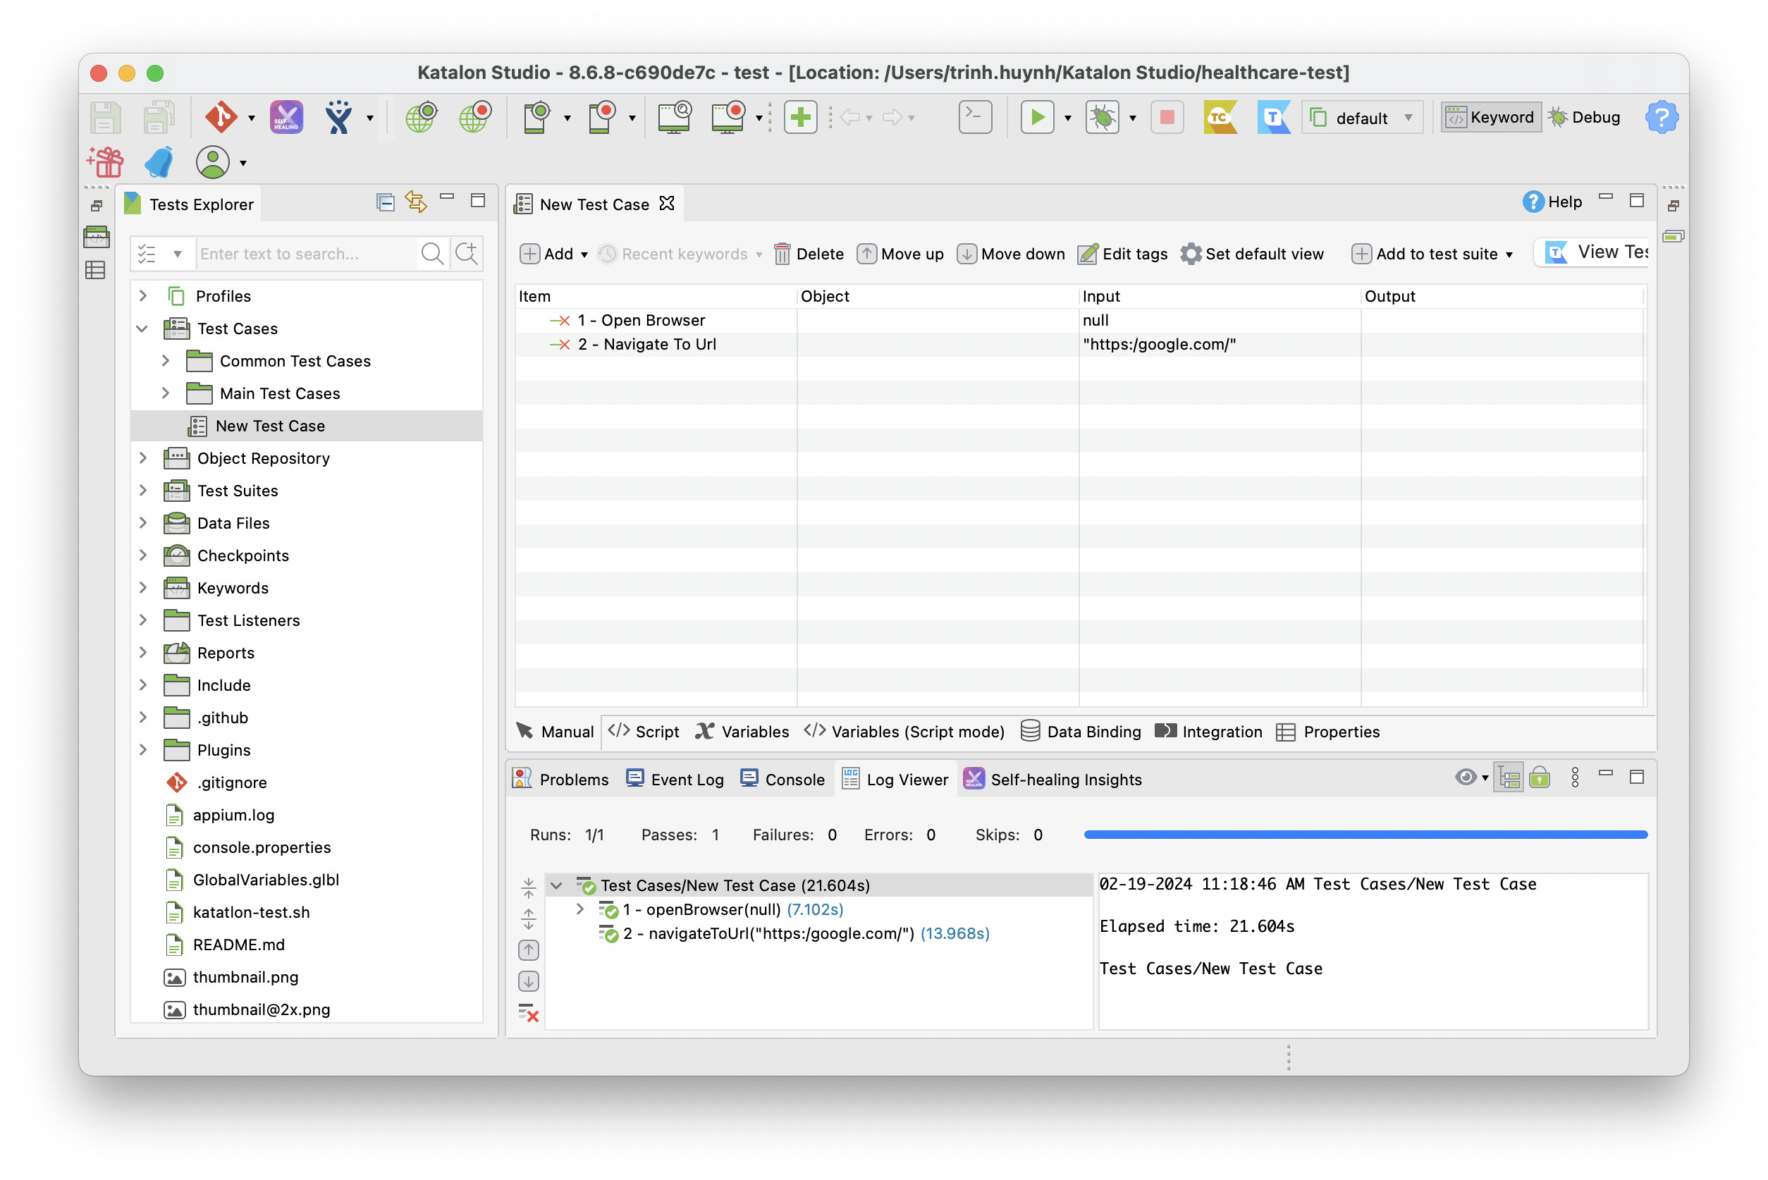Click the notifications bell icon

pos(158,162)
